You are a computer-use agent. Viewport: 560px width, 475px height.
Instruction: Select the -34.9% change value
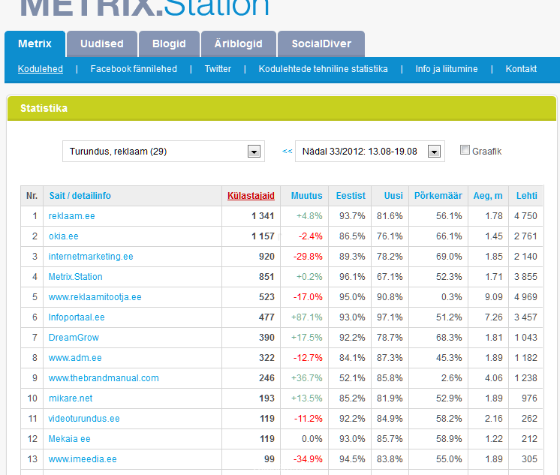[308, 459]
